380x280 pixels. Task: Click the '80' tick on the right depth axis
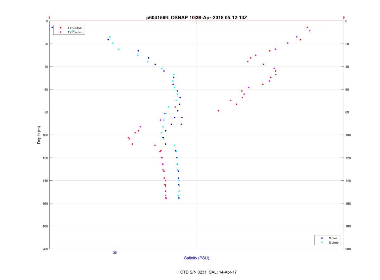347,112
